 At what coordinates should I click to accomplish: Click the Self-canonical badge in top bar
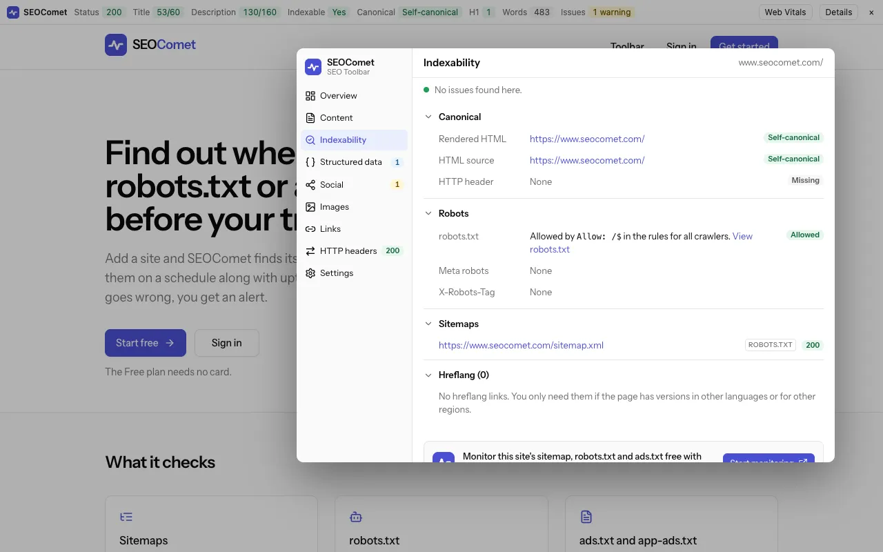click(430, 12)
